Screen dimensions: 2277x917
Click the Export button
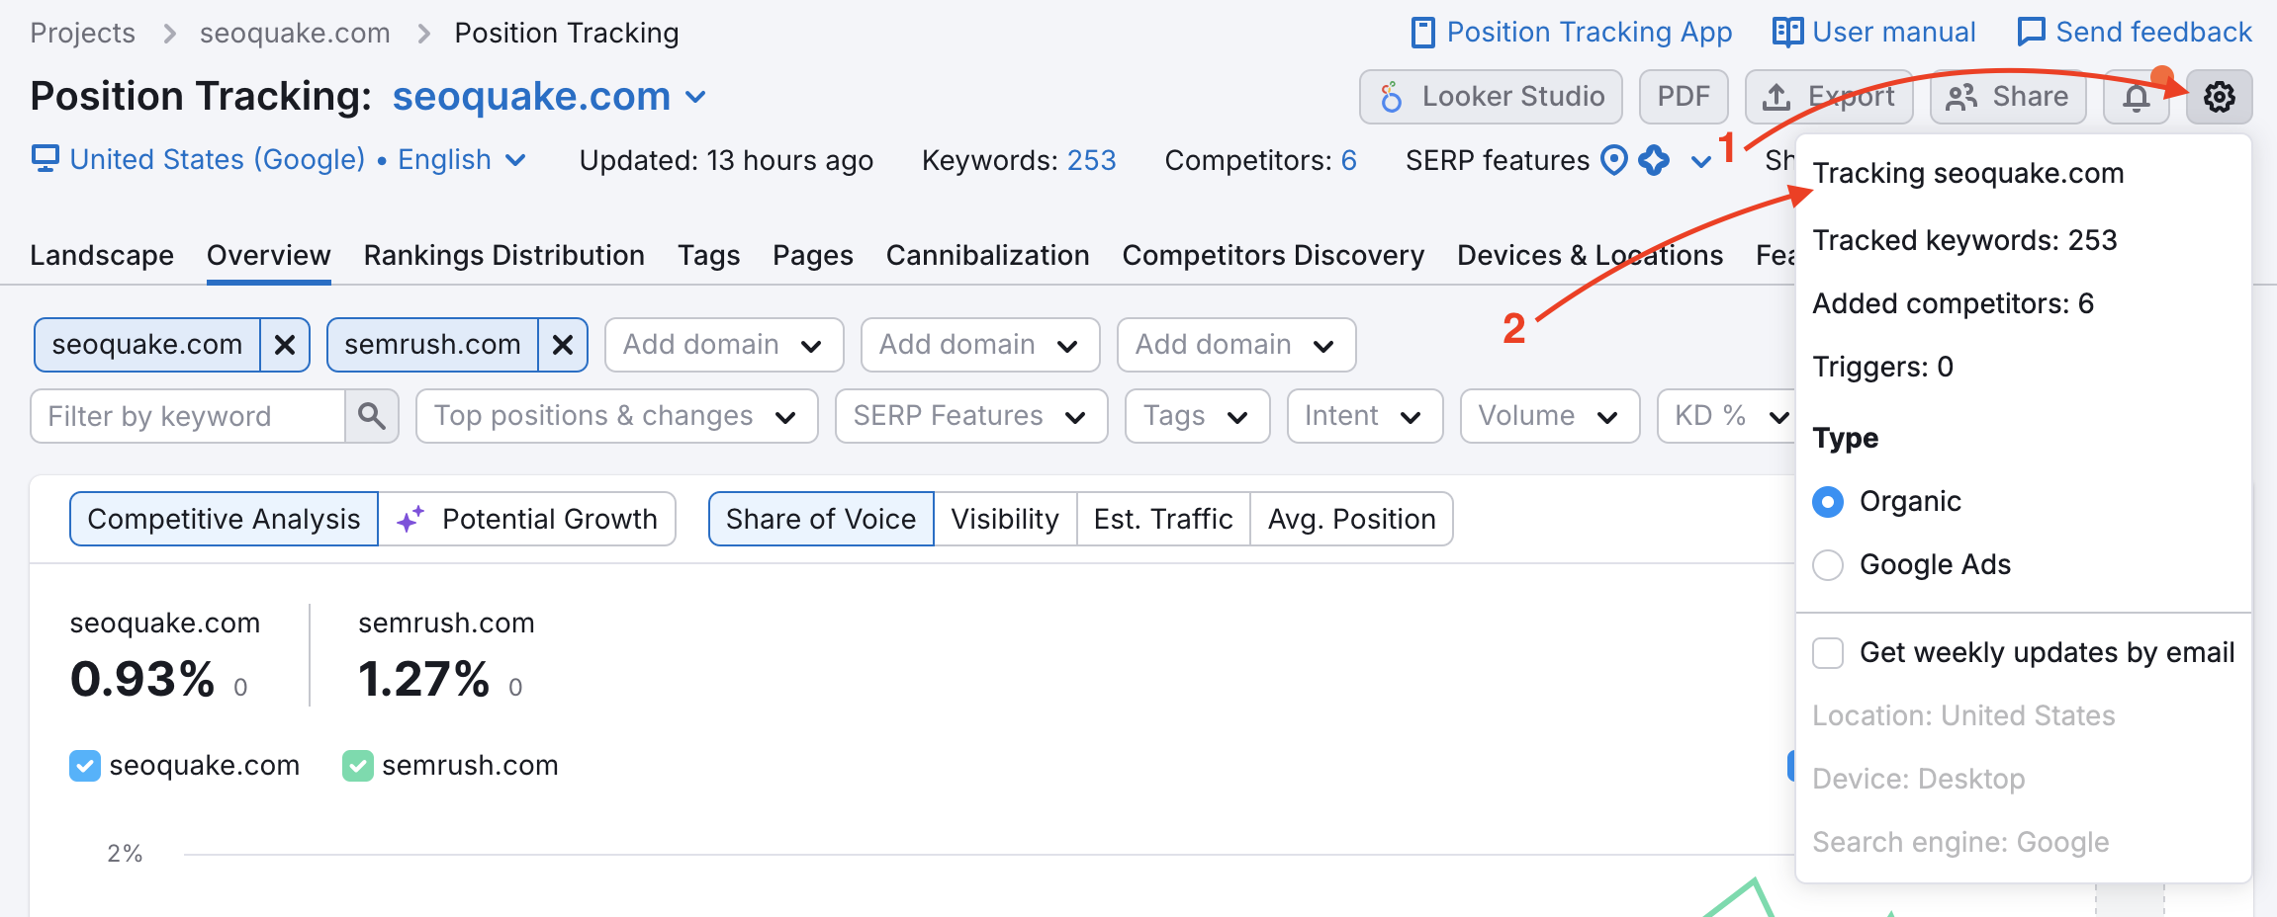(1829, 97)
